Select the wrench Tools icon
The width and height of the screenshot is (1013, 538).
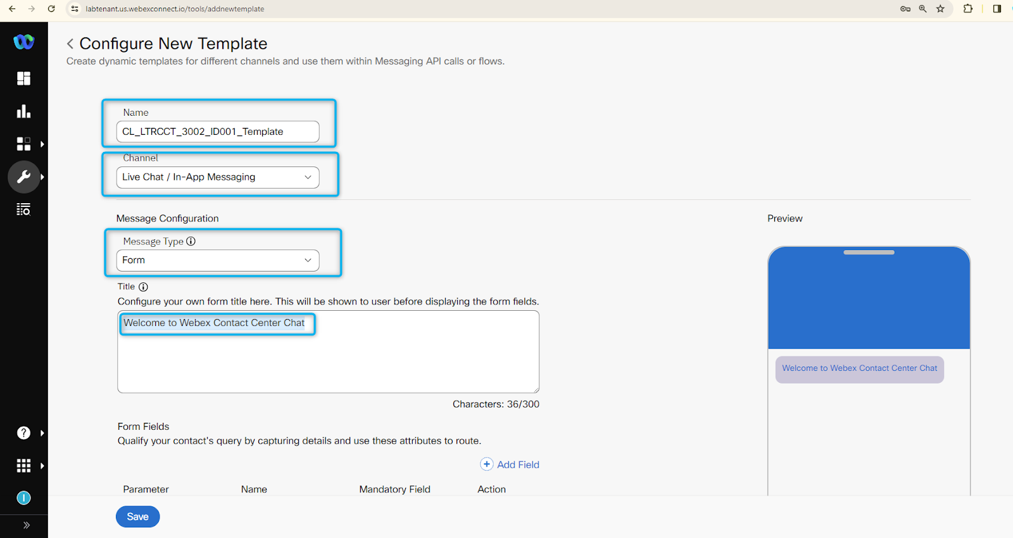[23, 177]
